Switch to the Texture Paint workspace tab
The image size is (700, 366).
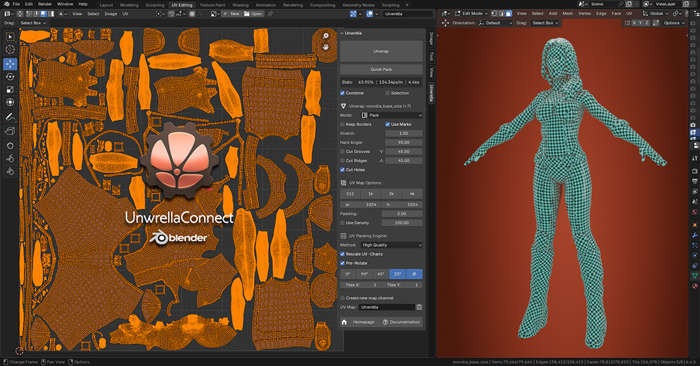tap(212, 5)
